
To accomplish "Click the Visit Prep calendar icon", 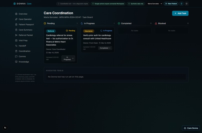I will tap(16, 40).
